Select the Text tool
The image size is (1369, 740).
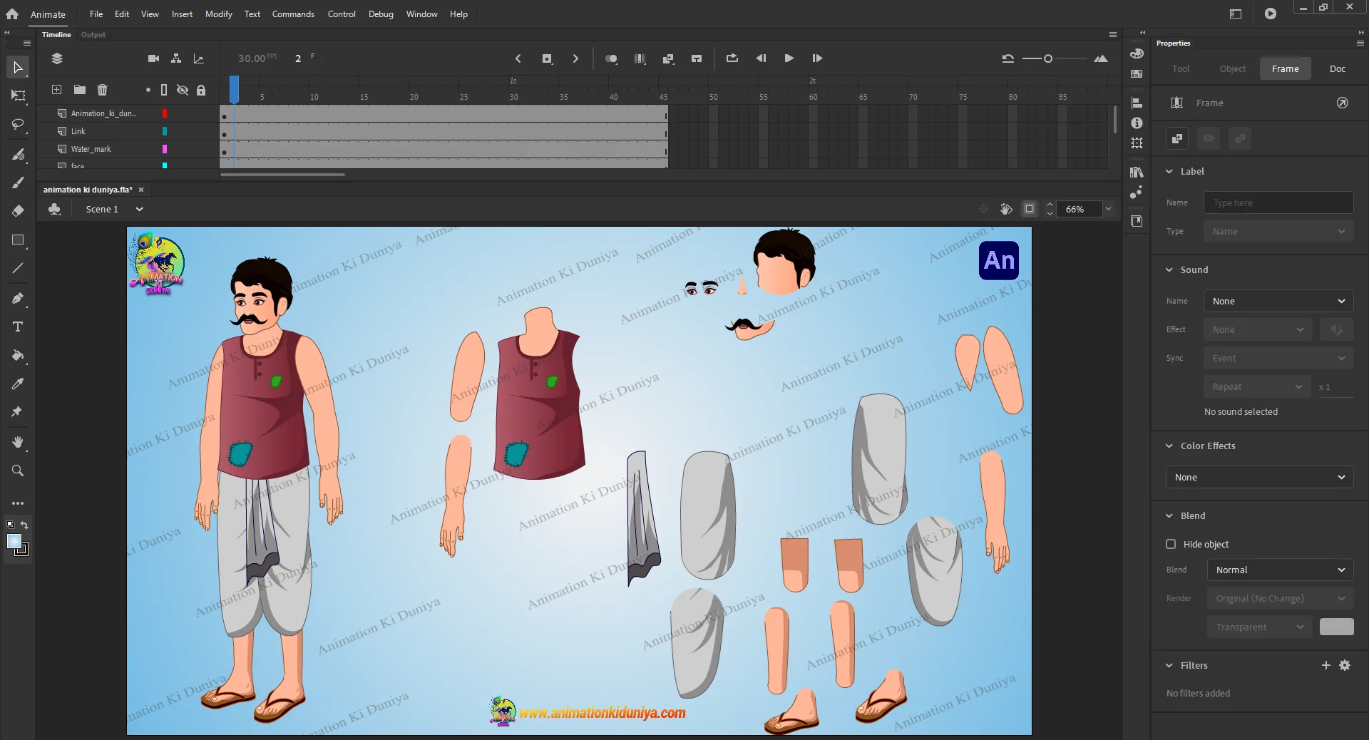coord(18,327)
